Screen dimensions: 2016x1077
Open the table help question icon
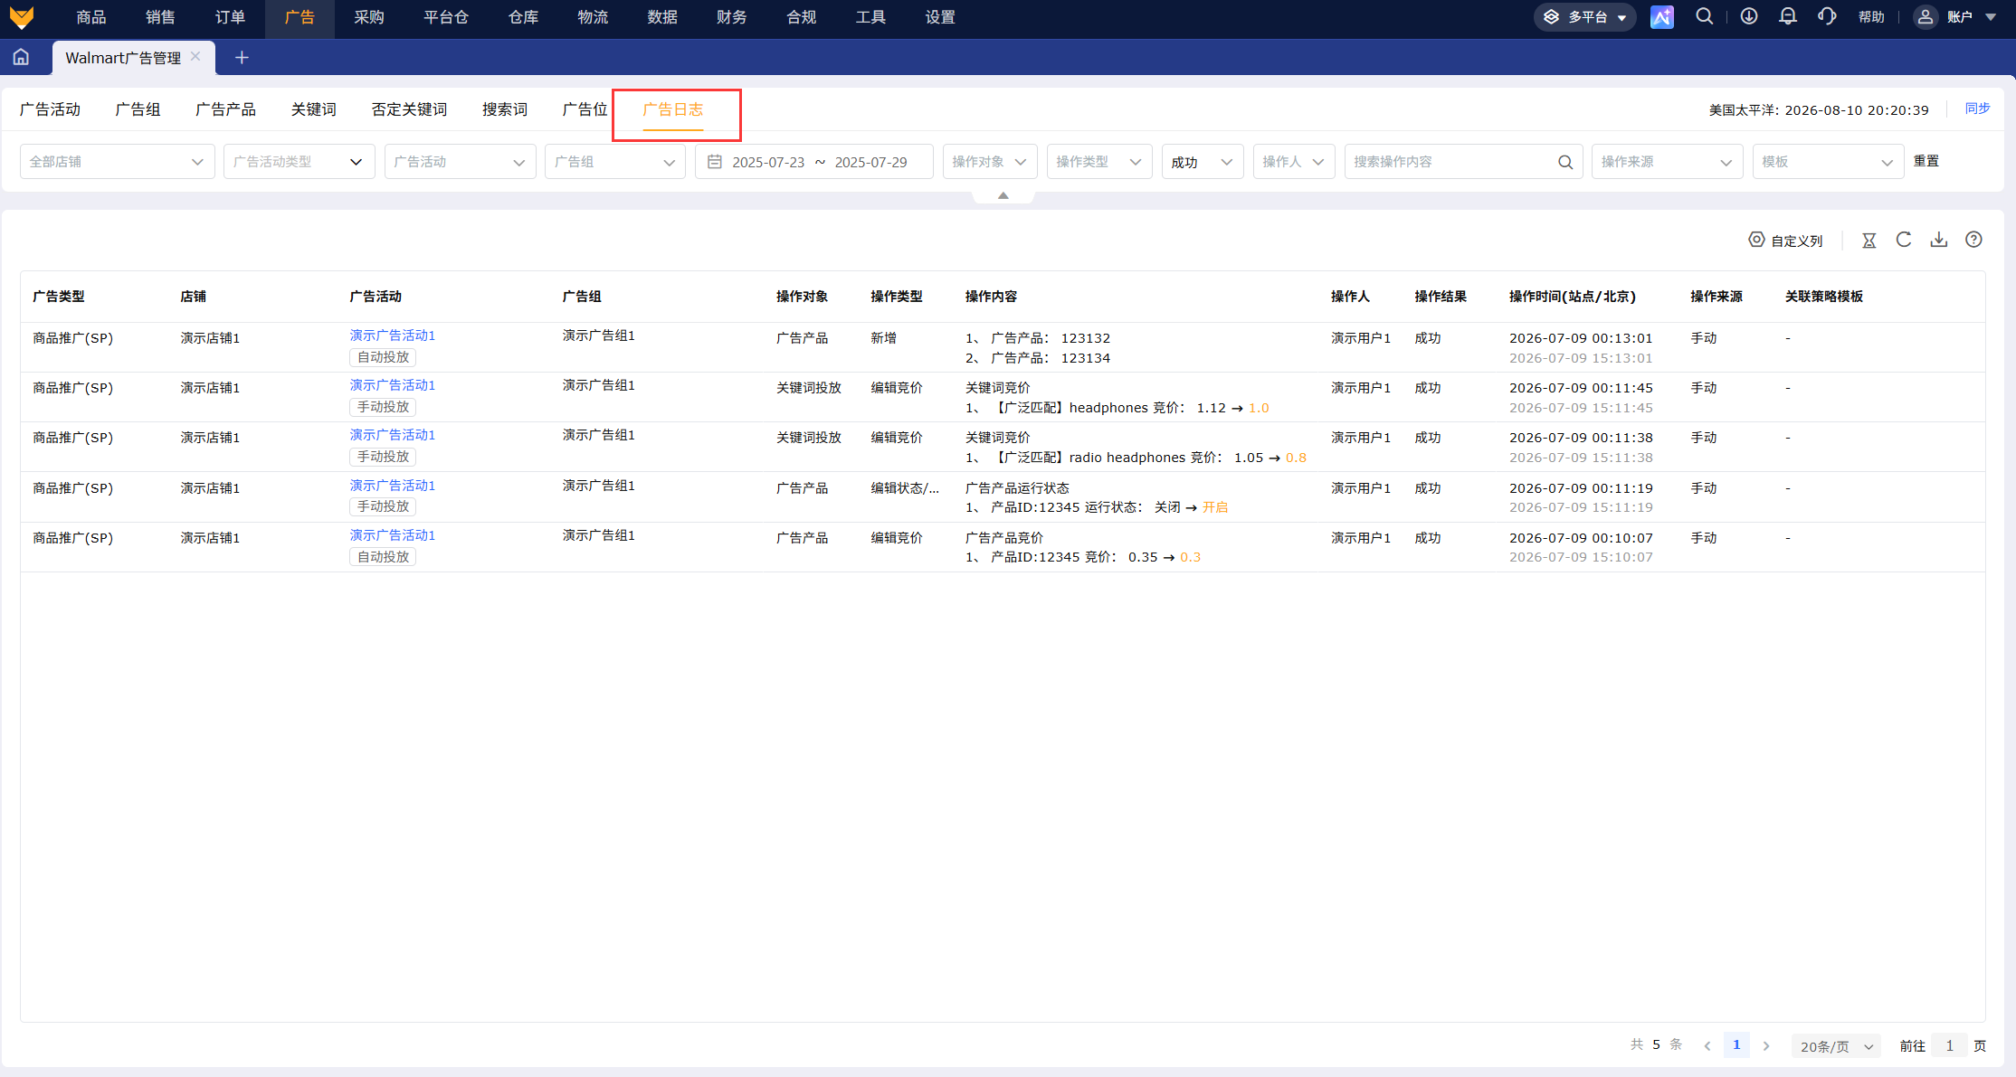(x=1973, y=240)
